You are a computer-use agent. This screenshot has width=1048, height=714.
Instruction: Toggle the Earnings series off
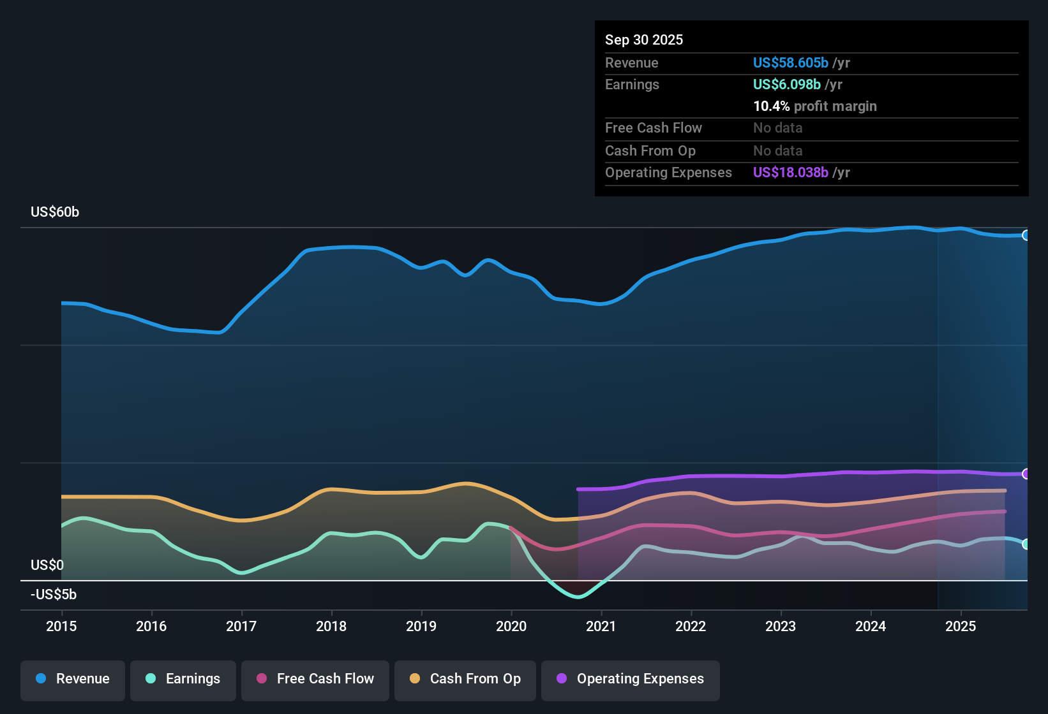tap(183, 680)
